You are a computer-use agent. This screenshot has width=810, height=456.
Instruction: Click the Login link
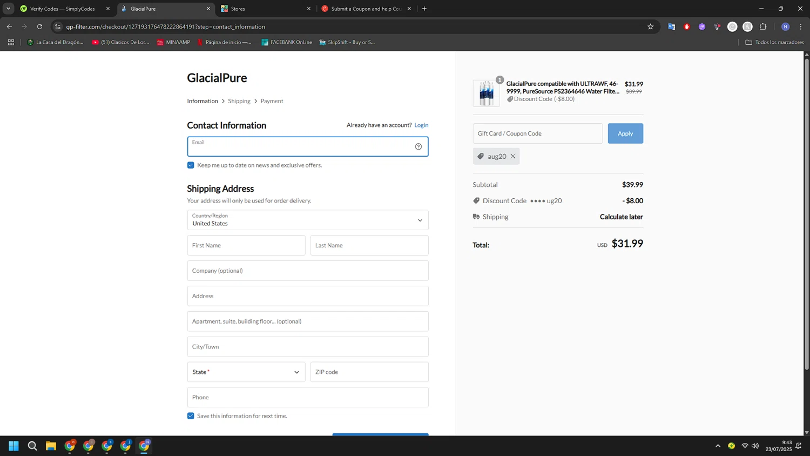coord(421,125)
